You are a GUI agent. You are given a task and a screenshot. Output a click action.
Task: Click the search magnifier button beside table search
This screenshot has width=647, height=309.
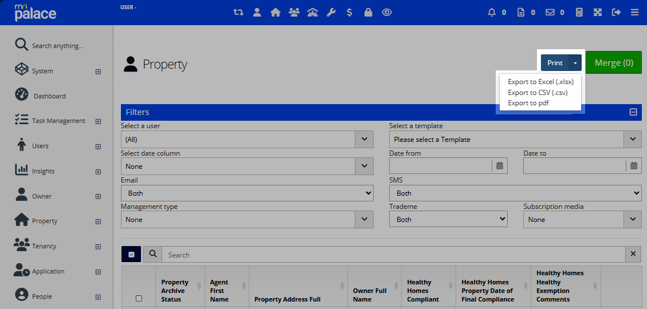pyautogui.click(x=152, y=254)
